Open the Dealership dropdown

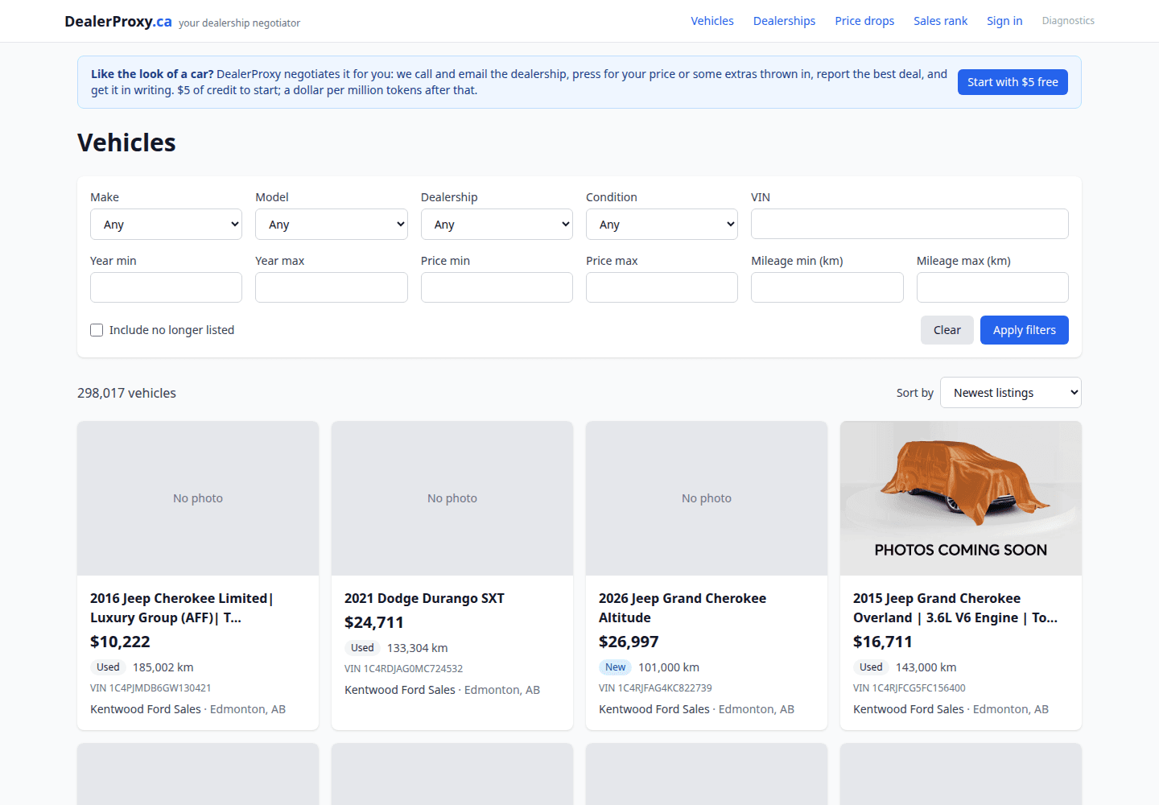pos(497,225)
